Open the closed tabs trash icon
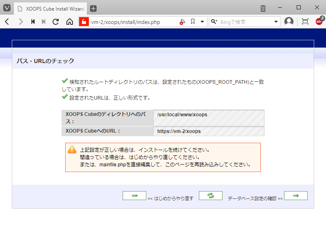The width and height of the screenshot is (326, 244). (263, 9)
